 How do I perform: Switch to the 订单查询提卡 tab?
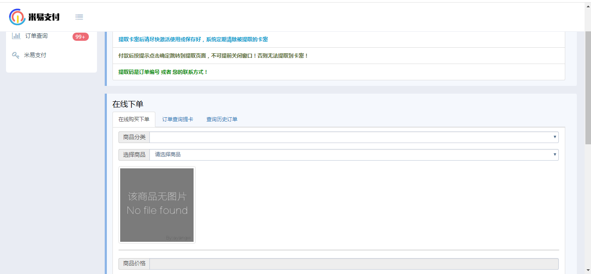178,119
